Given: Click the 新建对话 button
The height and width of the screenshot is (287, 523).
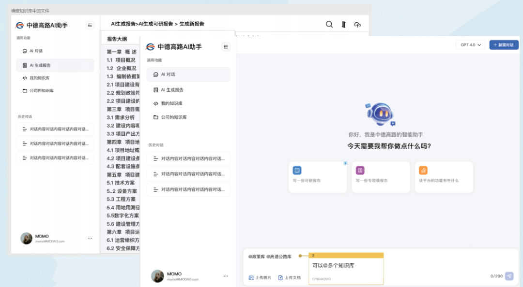Looking at the screenshot, I should [x=504, y=45].
